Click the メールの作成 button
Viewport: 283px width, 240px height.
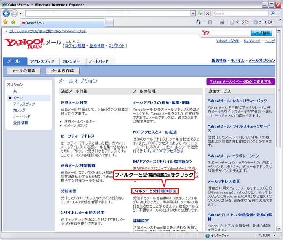pyautogui.click(x=63, y=71)
